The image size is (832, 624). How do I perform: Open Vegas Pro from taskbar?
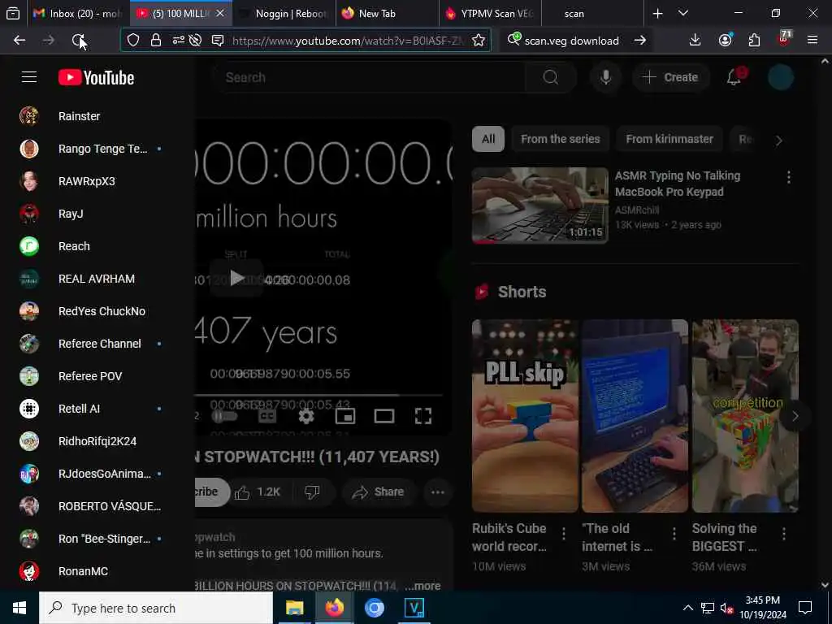click(414, 608)
